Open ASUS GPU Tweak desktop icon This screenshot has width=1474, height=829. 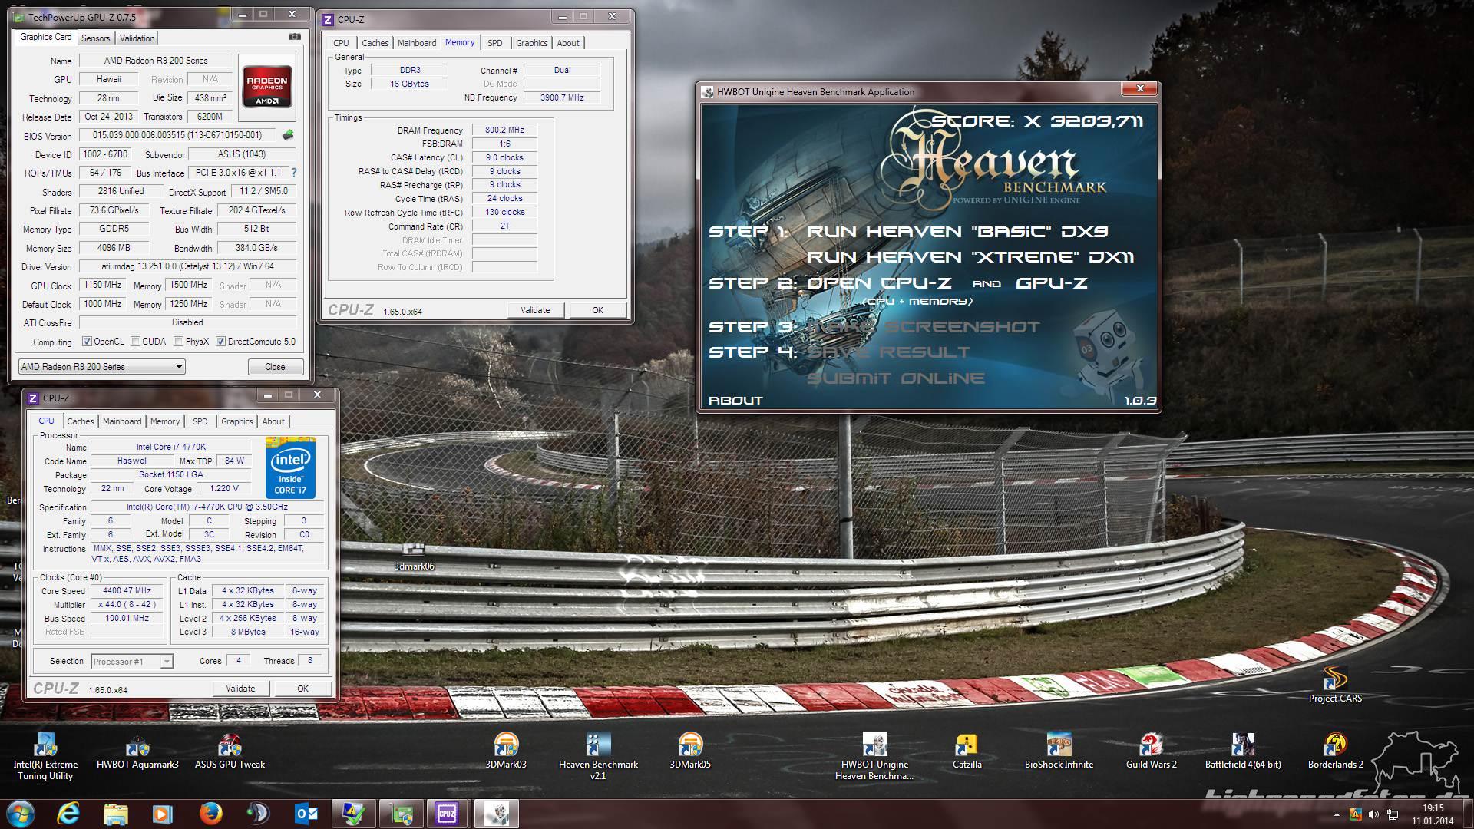pos(230,751)
